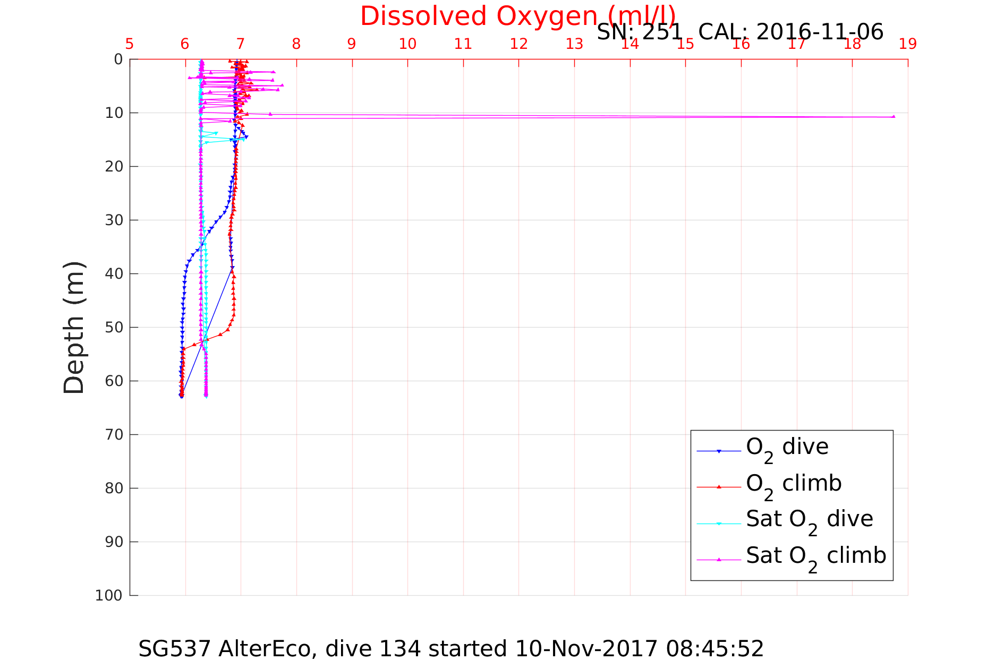This screenshot has height=669, width=1004.
Task: Click the 'Dissolved Oxygen (ml/l)' axis title
Action: pyautogui.click(x=518, y=16)
